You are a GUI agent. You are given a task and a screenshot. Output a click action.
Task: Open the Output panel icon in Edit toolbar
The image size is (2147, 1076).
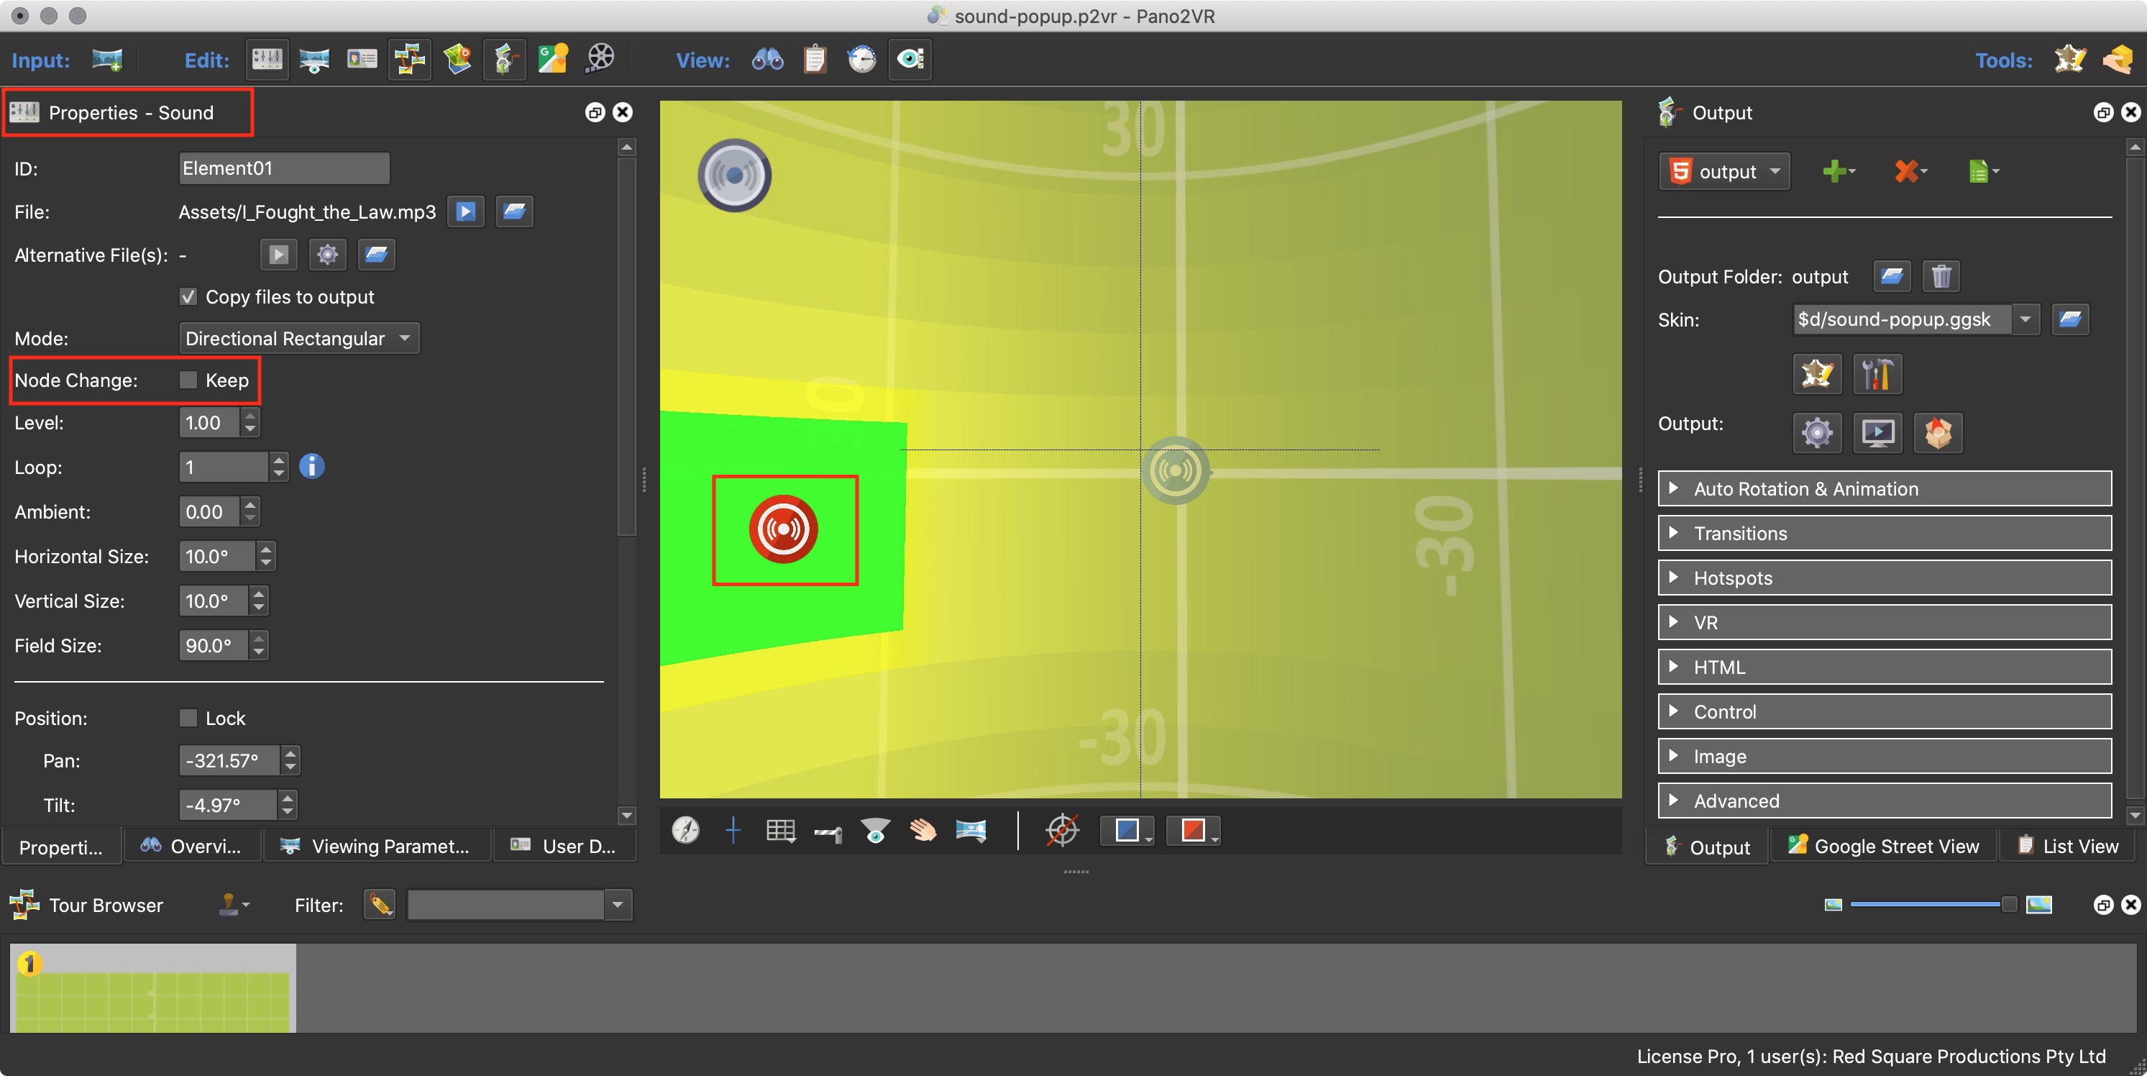pyautogui.click(x=504, y=59)
